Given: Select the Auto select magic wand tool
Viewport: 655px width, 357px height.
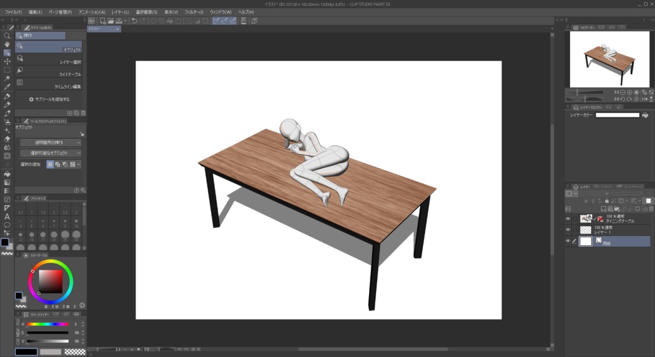Looking at the screenshot, I should (7, 78).
